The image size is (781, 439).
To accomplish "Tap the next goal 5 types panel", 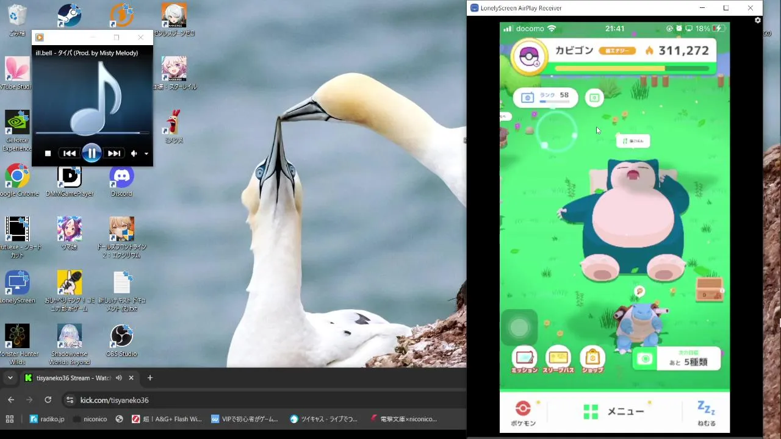I will coord(677,359).
